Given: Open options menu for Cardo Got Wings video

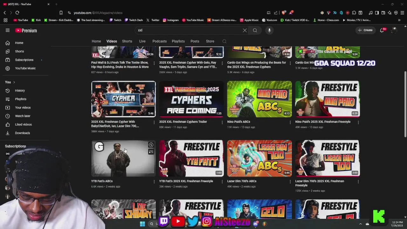Looking at the screenshot, I should pyautogui.click(x=290, y=63).
